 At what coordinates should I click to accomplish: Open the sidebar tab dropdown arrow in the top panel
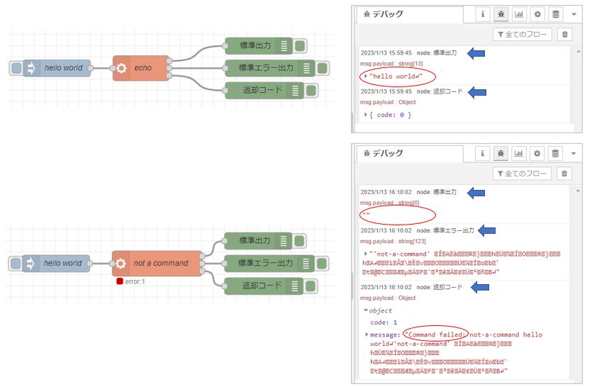pos(573,13)
